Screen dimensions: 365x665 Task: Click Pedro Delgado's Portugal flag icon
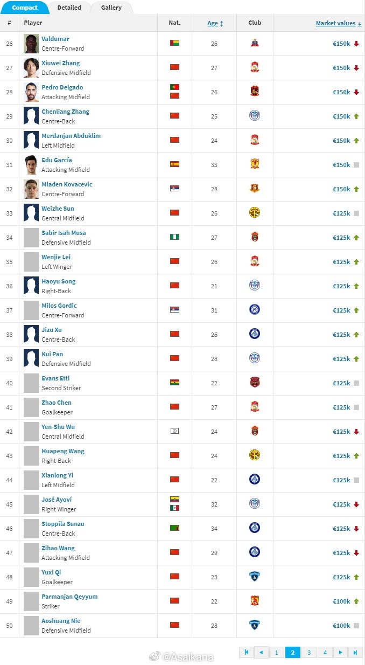tap(174, 87)
